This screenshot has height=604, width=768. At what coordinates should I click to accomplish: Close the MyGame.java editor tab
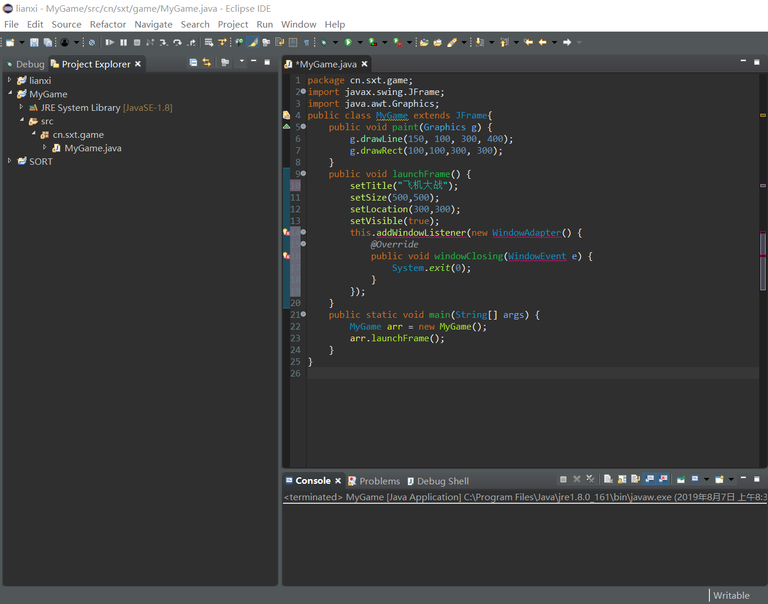(365, 64)
